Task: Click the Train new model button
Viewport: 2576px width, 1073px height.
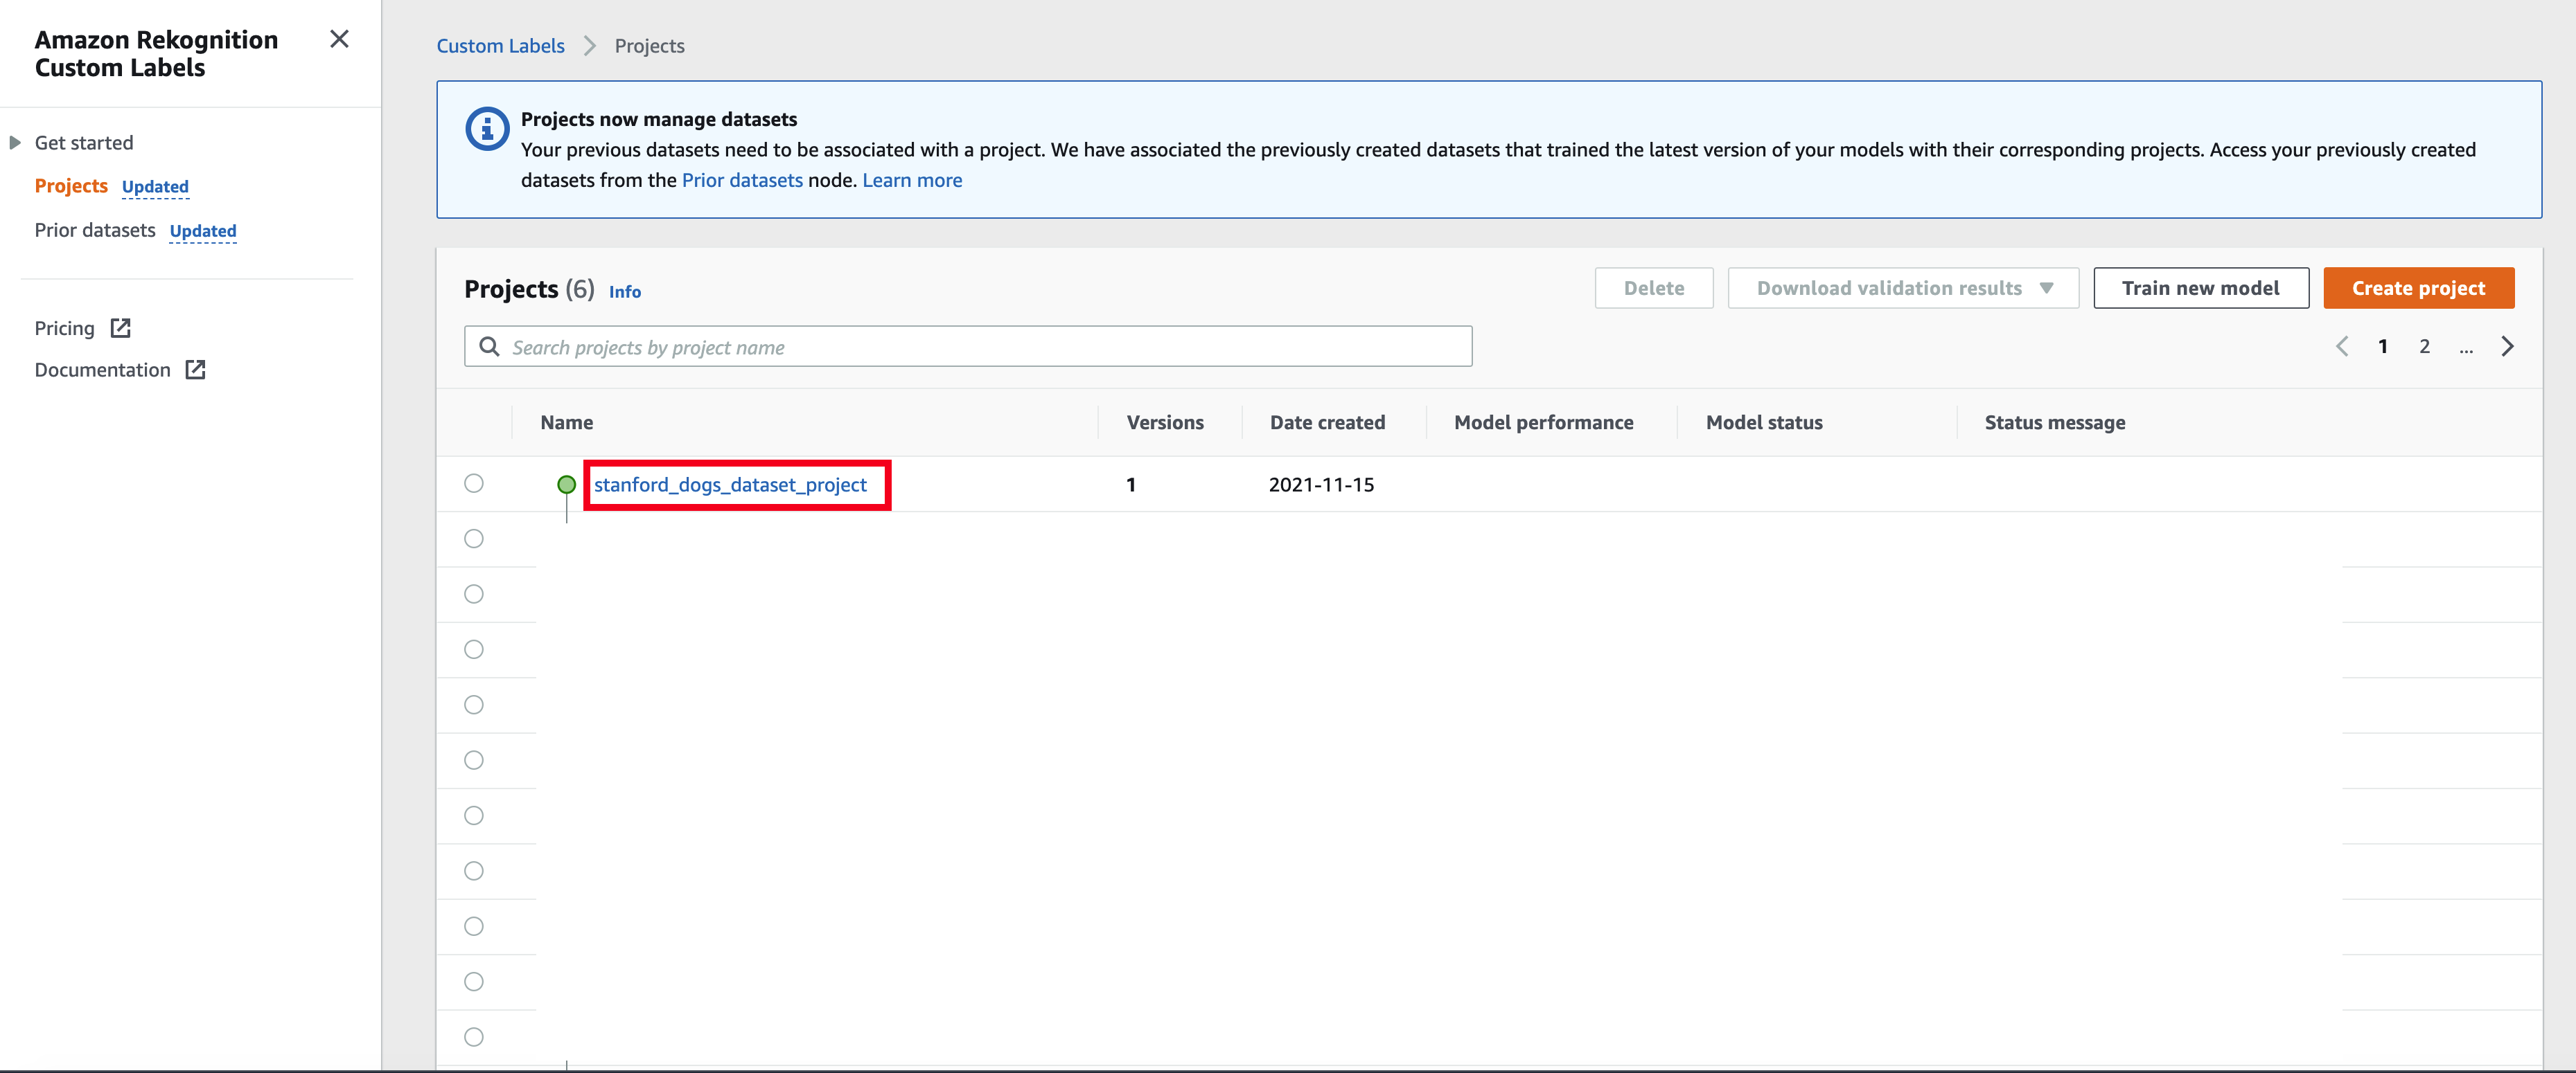Action: click(x=2201, y=288)
